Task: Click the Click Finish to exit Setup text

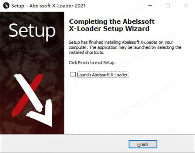Action: tap(92, 63)
